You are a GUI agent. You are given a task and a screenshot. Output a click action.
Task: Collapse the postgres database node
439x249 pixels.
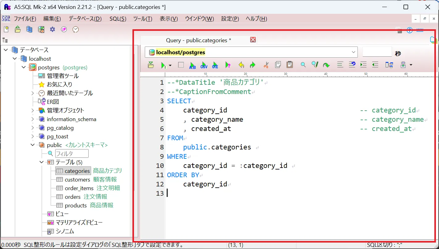click(x=24, y=67)
